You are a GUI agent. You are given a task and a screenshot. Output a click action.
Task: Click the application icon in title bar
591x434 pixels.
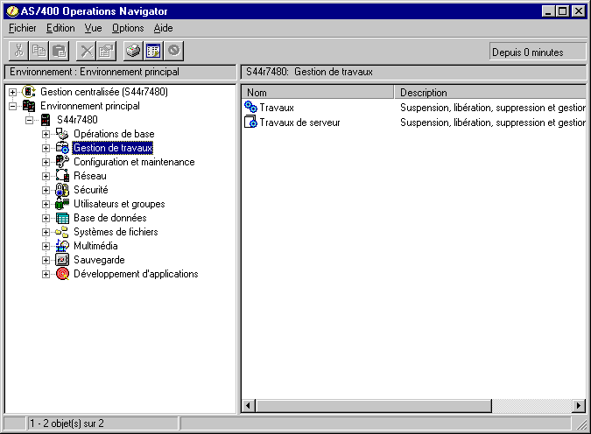coord(12,11)
